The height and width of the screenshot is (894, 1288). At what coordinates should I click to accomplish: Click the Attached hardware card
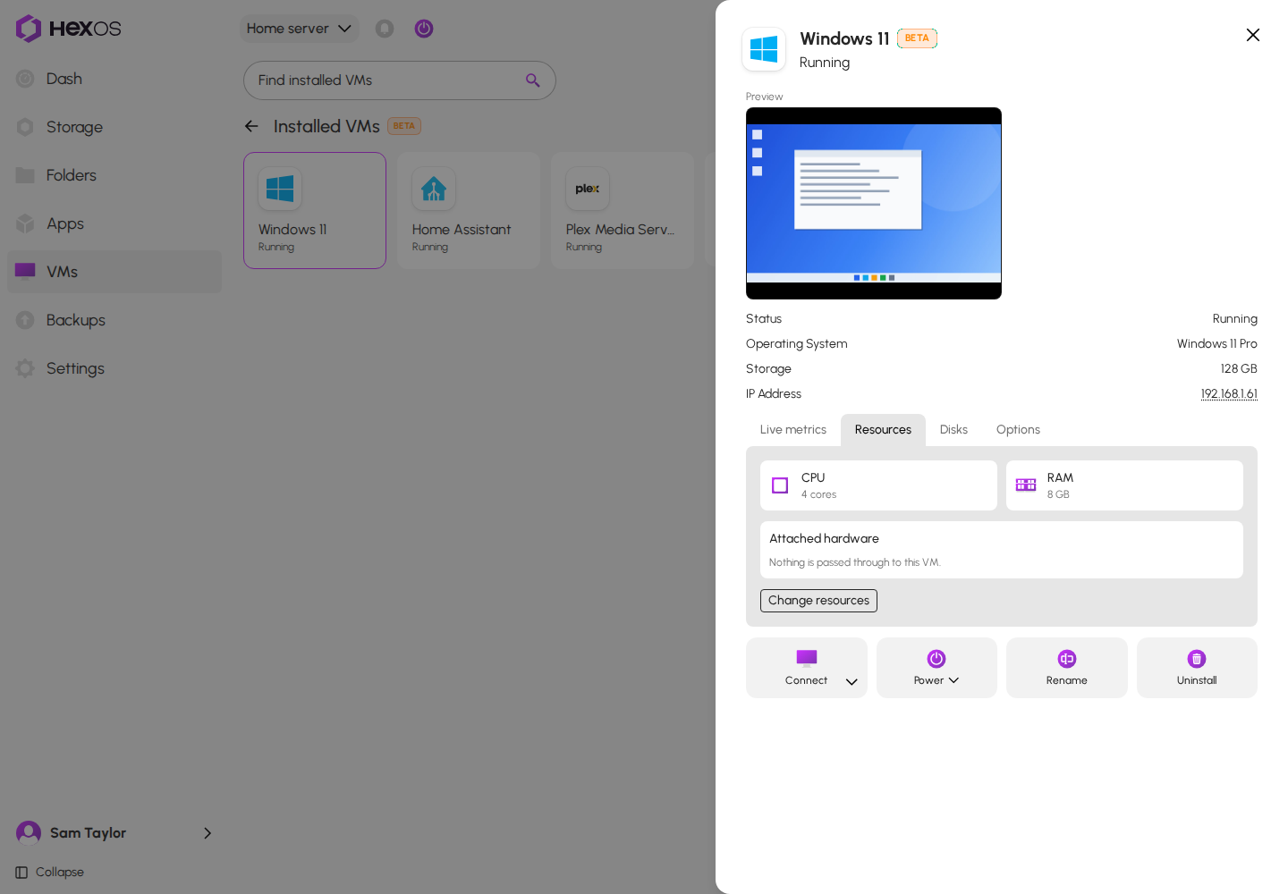coord(1002,550)
